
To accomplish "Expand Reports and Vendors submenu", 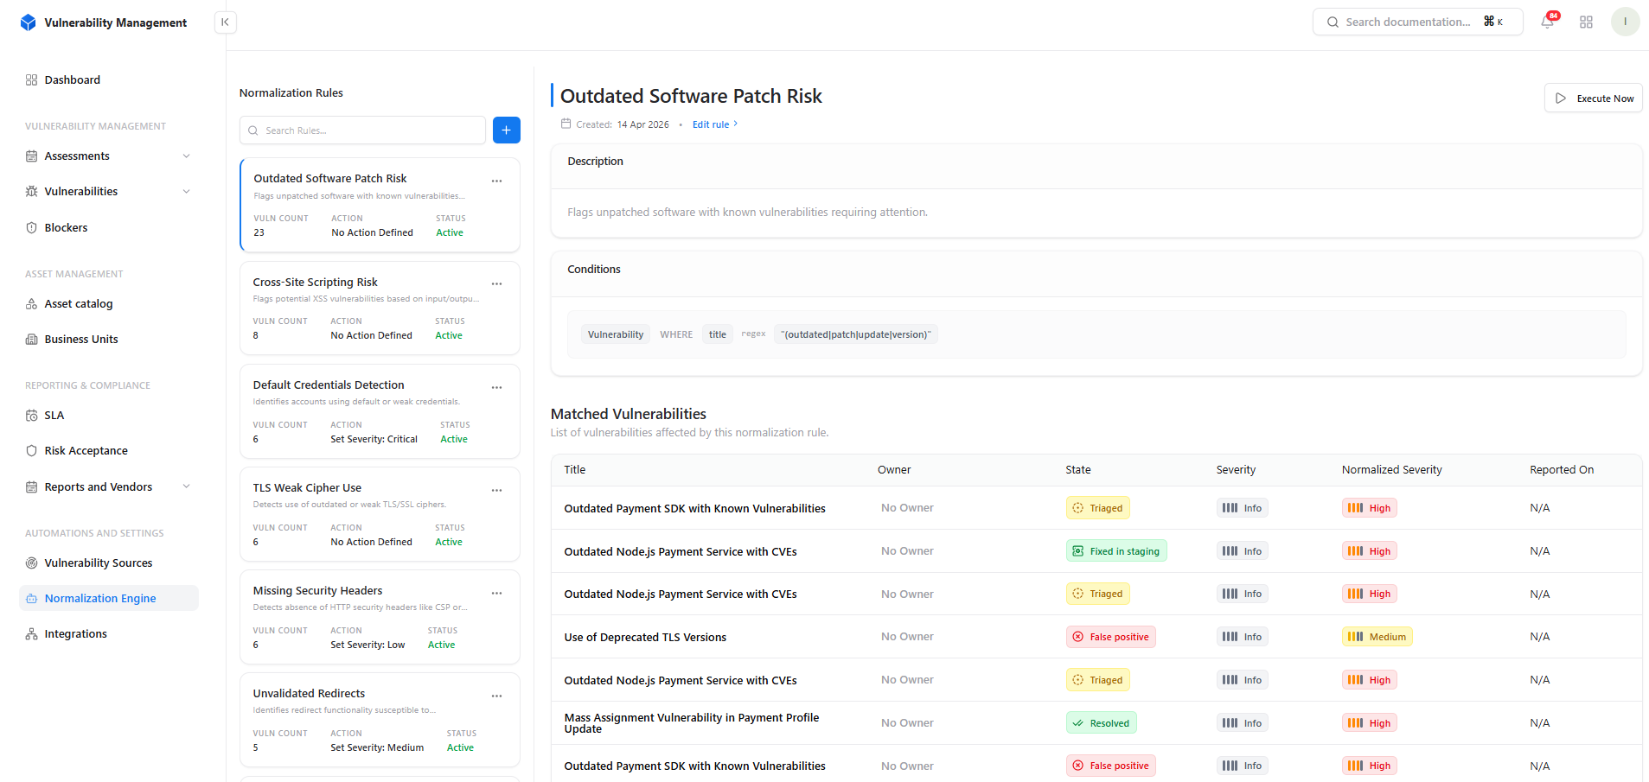I will point(187,486).
